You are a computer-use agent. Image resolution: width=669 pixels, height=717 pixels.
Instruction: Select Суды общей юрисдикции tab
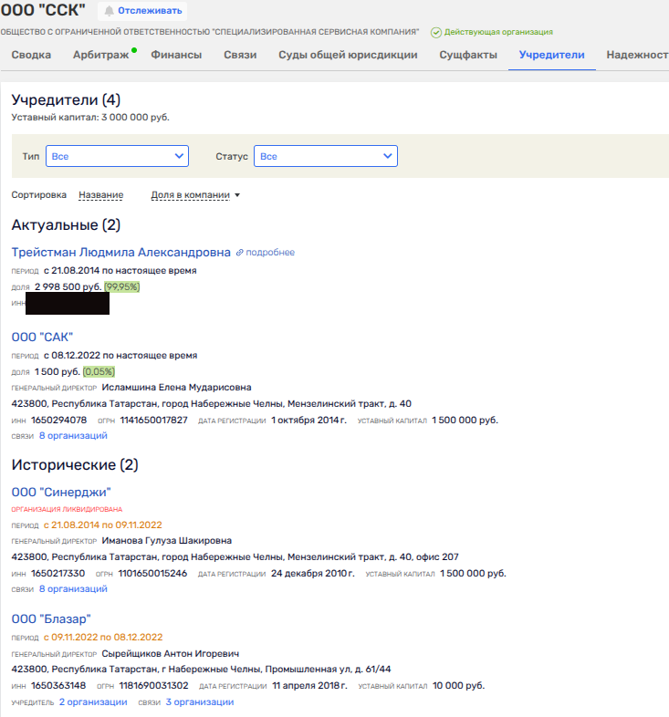pyautogui.click(x=348, y=55)
